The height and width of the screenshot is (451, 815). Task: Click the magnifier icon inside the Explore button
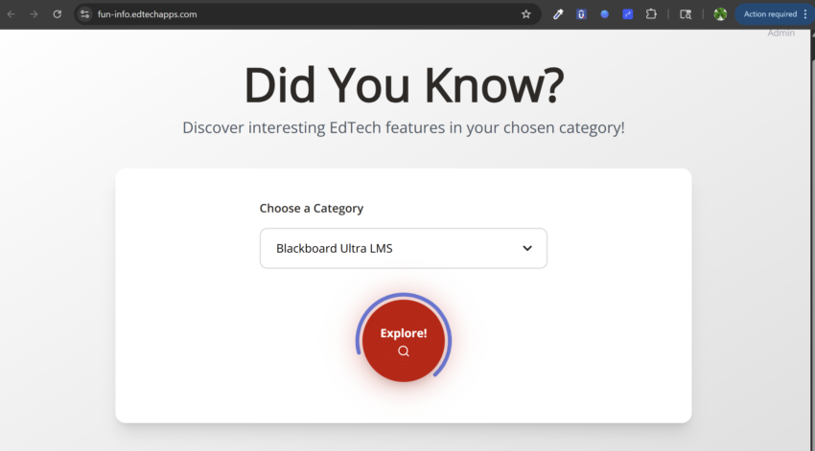click(x=404, y=351)
